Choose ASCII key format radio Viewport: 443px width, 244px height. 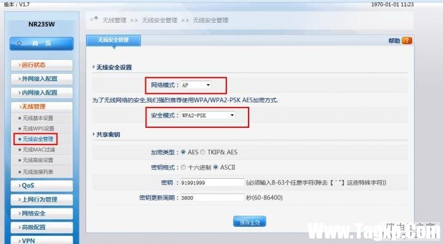[215, 167]
